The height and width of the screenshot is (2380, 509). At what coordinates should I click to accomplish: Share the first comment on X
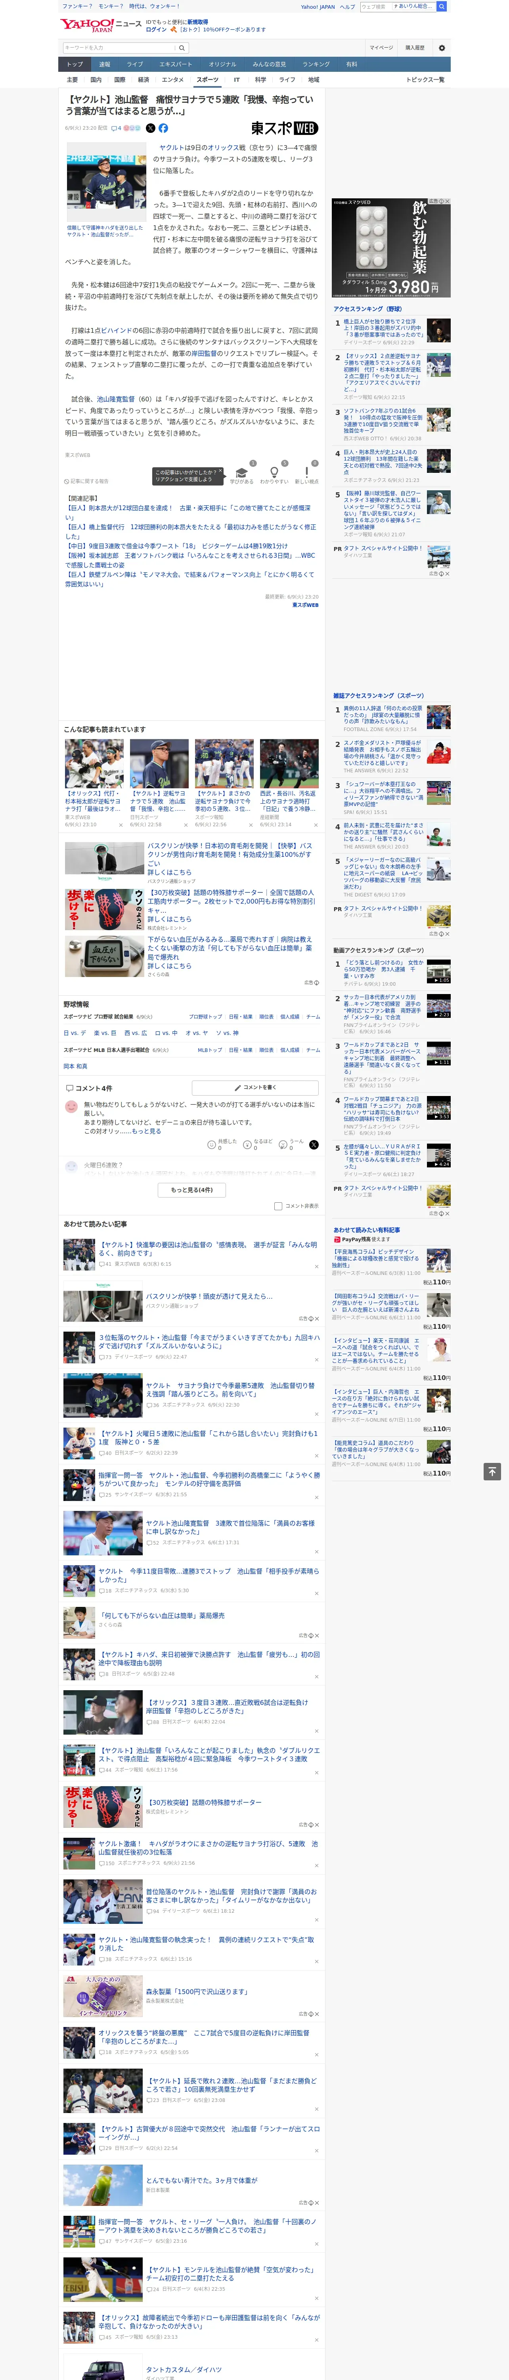coord(314,1144)
